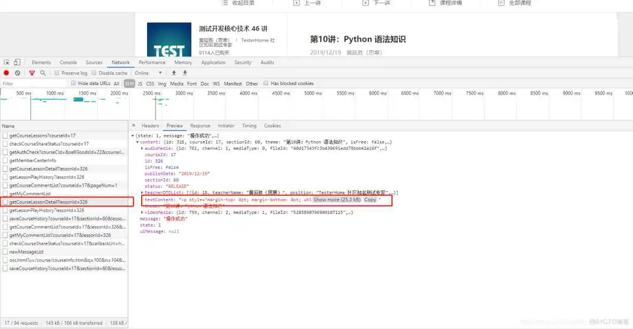This screenshot has width=633, height=329.
Task: Open course details at top
Action: click(446, 3)
